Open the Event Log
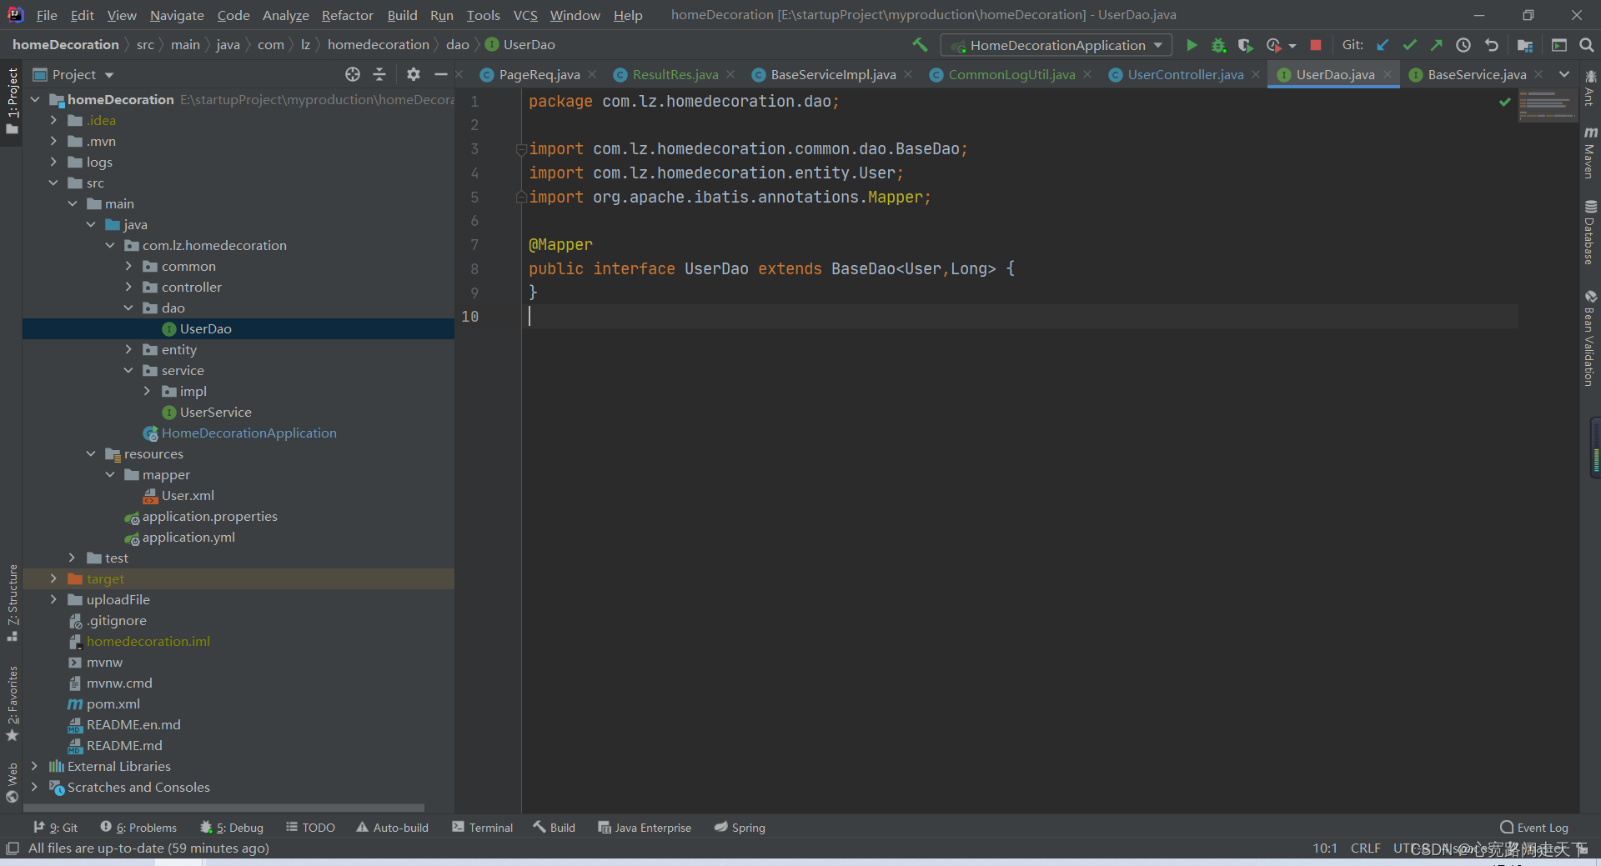1601x866 pixels. tap(1533, 827)
